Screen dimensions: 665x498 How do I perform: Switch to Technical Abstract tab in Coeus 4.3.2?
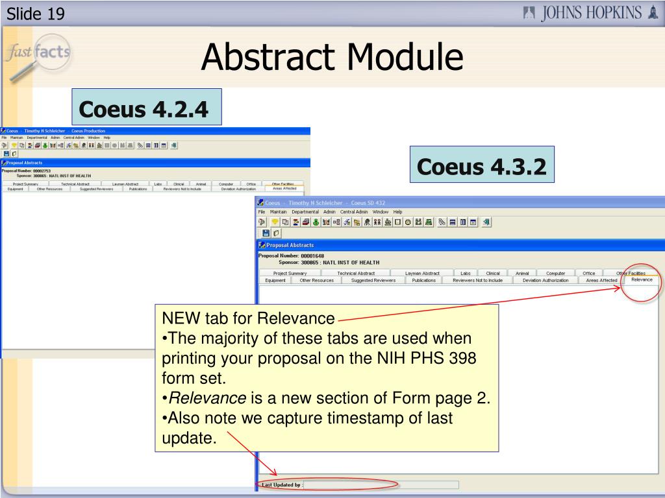point(356,273)
